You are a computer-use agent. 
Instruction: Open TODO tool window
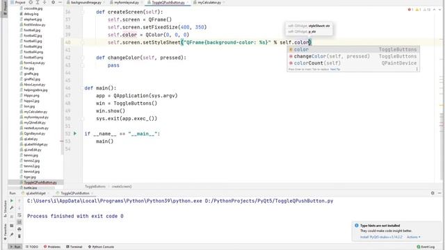point(32,247)
